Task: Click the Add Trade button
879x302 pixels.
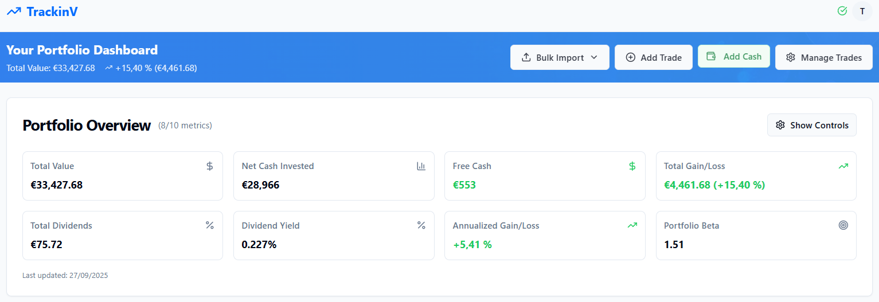Action: (654, 57)
